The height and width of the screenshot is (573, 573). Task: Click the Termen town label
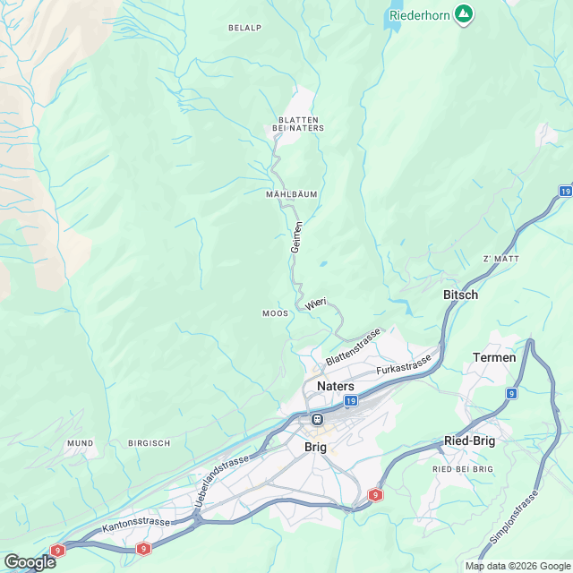494,357
